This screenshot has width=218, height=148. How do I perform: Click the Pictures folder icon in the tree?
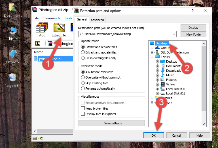163,80
